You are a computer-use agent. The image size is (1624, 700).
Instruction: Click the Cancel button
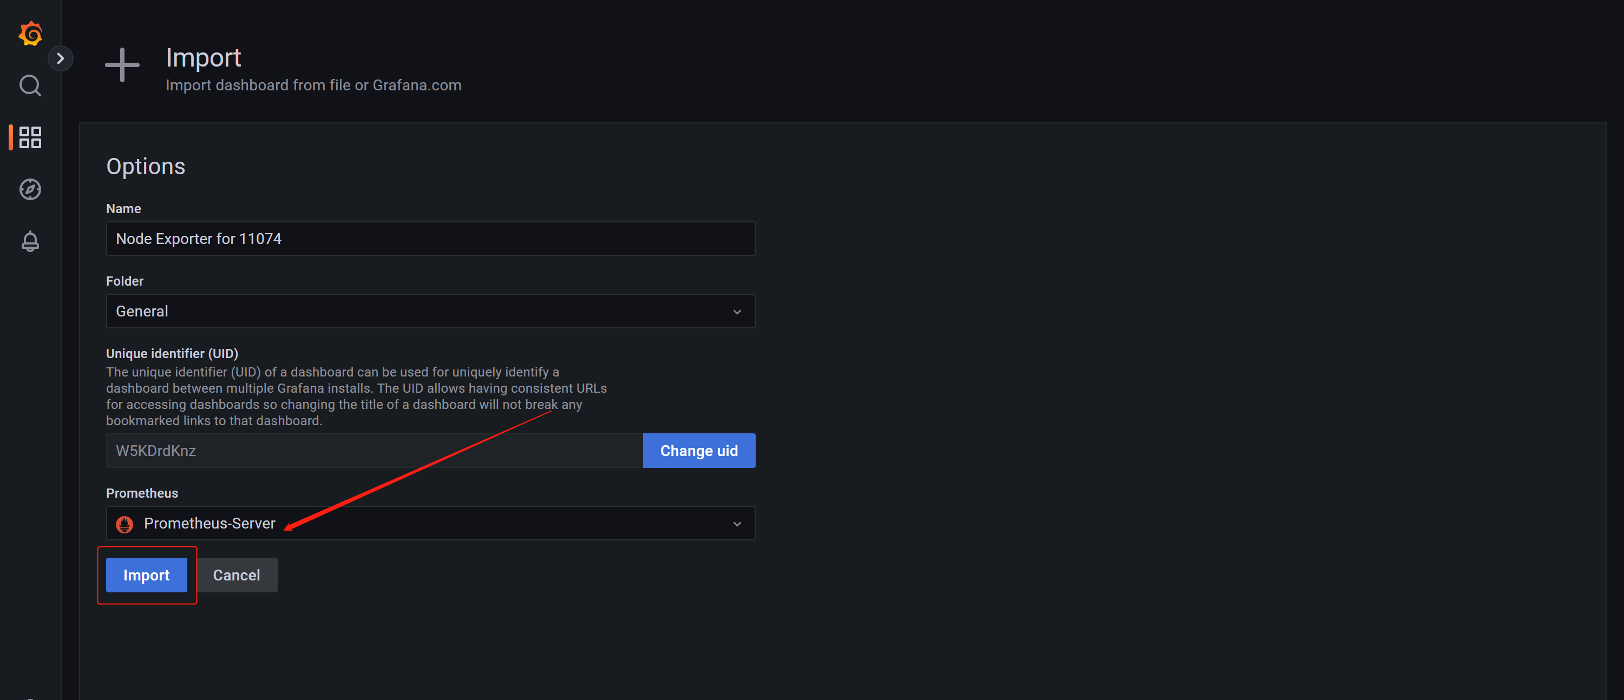(237, 575)
